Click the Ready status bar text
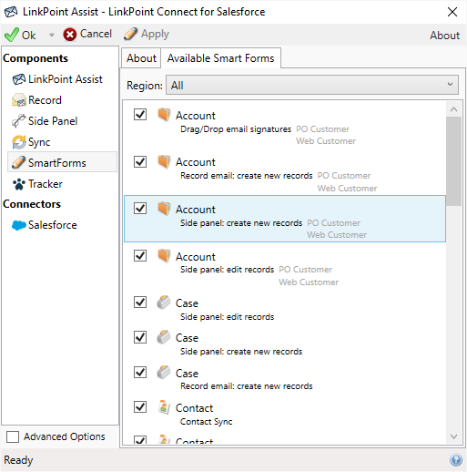467x472 pixels. coord(18,460)
